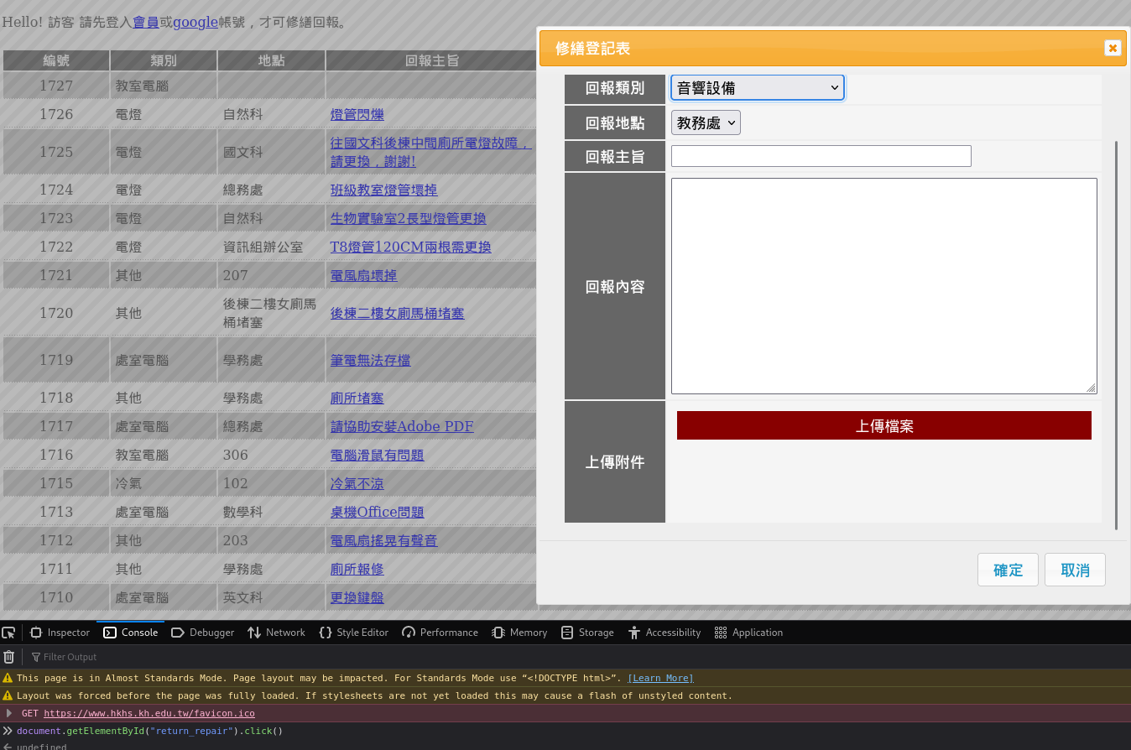Screen dimensions: 1131x750
Task: Open the 班級教室燈管壞掉 report link
Action: pyautogui.click(x=384, y=190)
